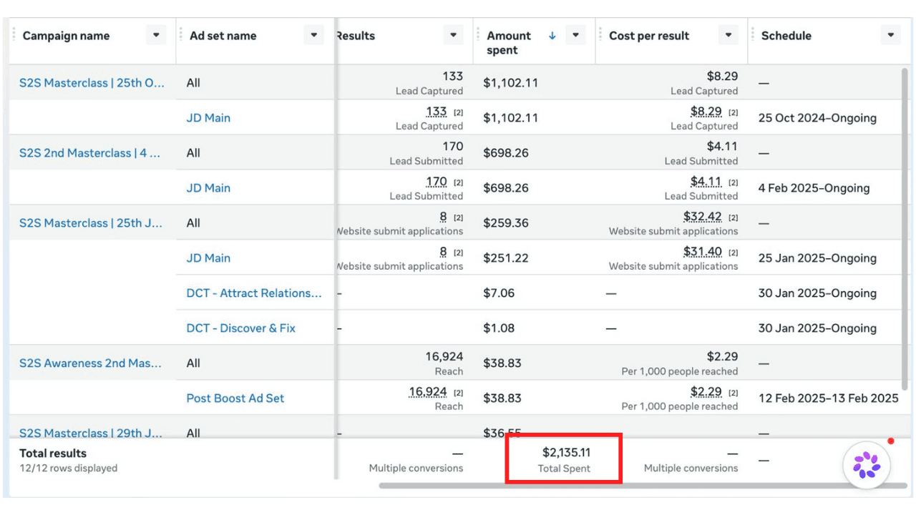The height and width of the screenshot is (515, 916).
Task: Open Post Boost Ad Set link
Action: click(235, 398)
